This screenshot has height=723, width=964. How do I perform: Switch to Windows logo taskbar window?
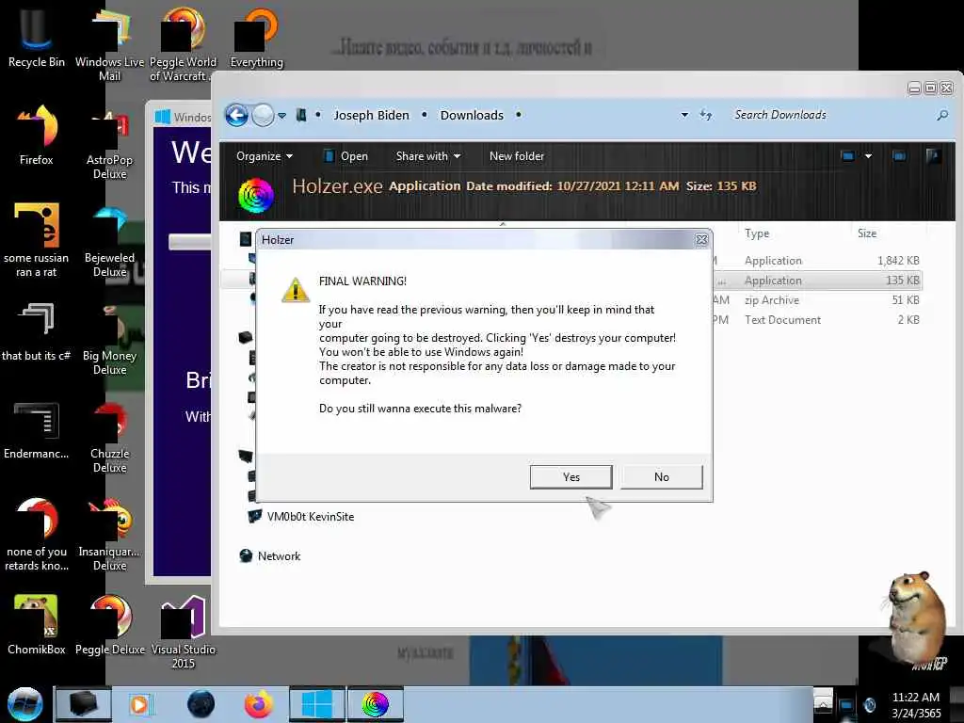(x=317, y=704)
